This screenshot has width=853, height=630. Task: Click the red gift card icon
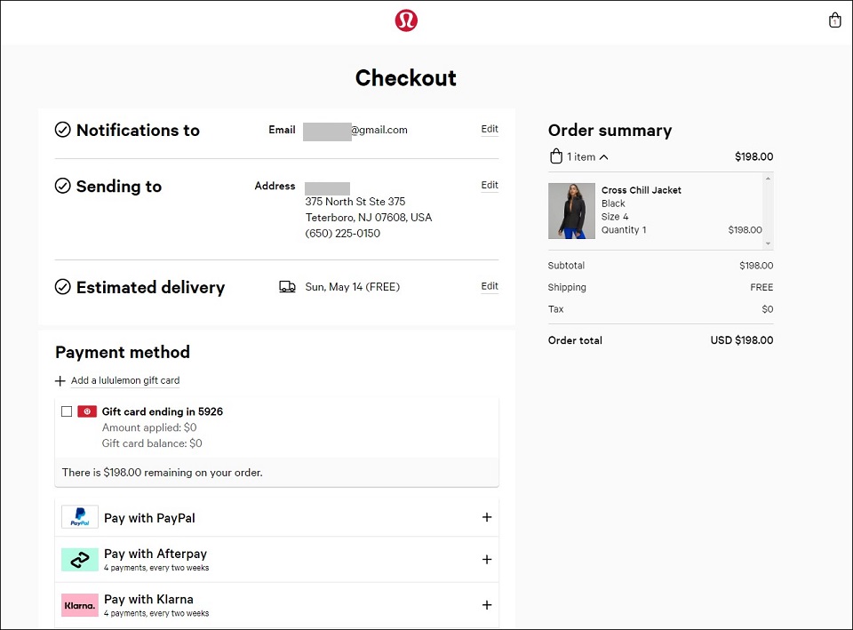tap(87, 411)
